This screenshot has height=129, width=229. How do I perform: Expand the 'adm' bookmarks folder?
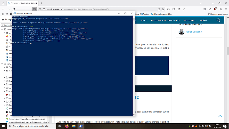(4, 78)
